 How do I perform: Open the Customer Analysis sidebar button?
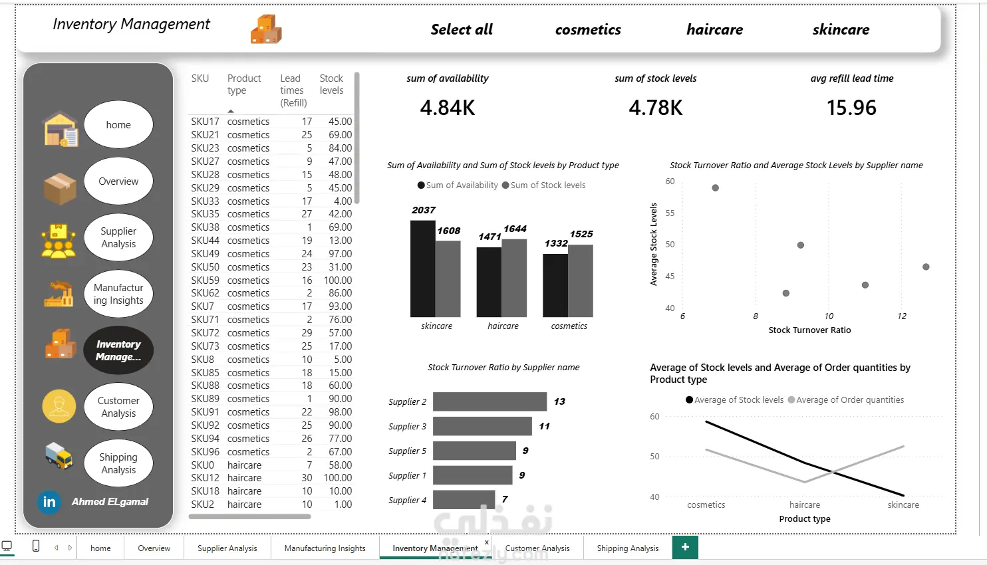coord(118,407)
